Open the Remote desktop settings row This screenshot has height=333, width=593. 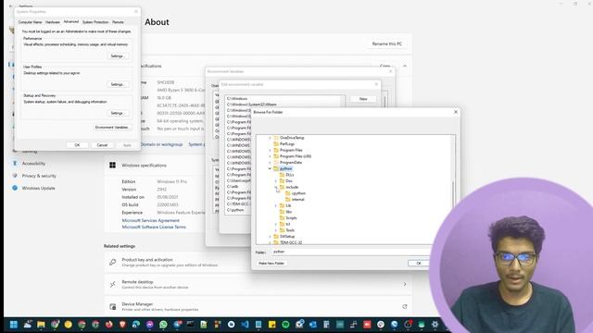coord(259,284)
